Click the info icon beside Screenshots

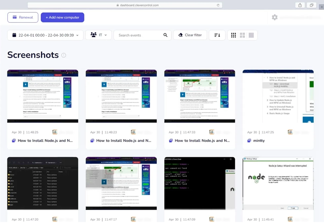tap(63, 55)
